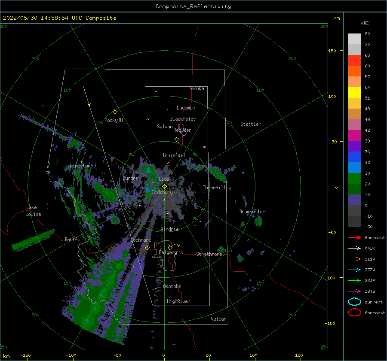This screenshot has width=387, height=361.
Task: Click the Sundre town label
Action: pos(130,178)
